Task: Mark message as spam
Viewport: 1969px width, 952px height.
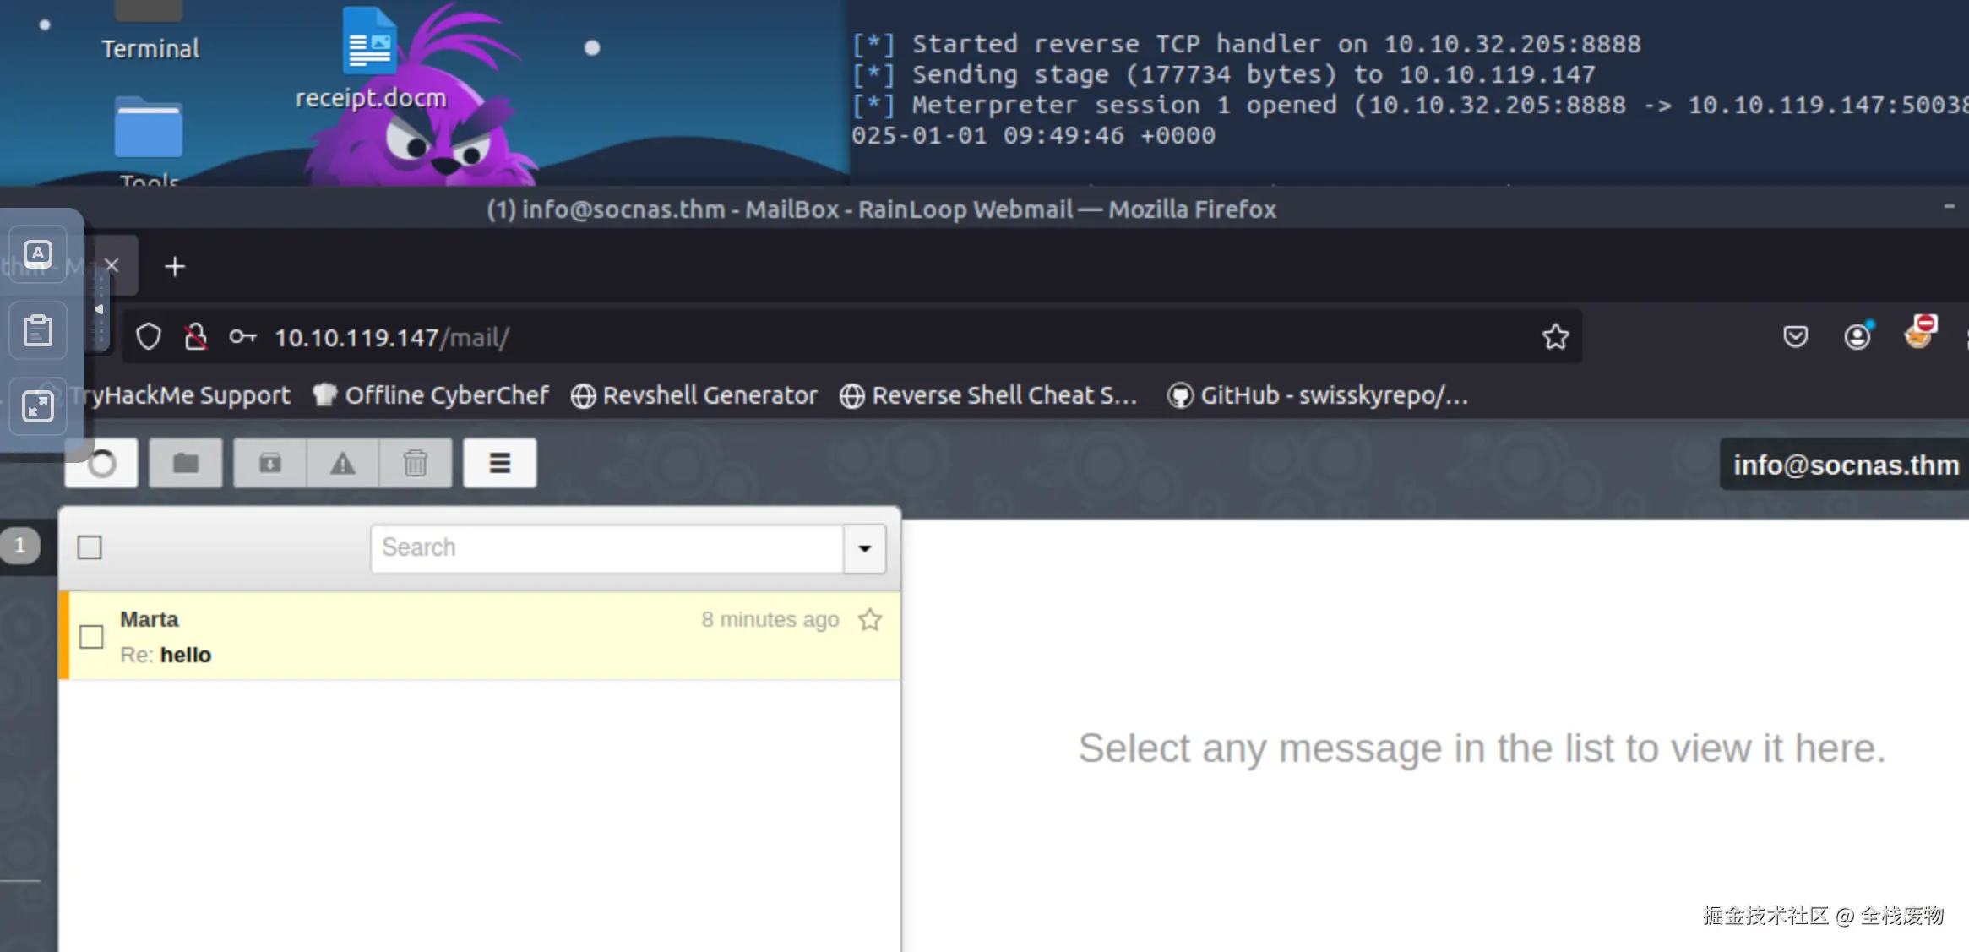Action: [x=342, y=463]
